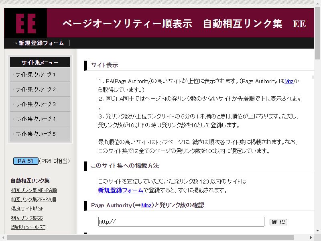
Task: Click the このサイト集への掲載方法 heading
Action: (x=125, y=166)
